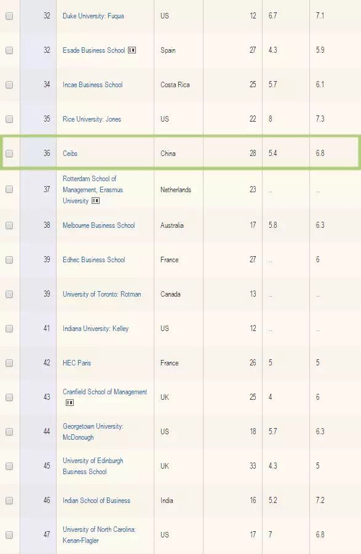
Task: Check the Indiana University: Kelley box
Action: click(10, 329)
